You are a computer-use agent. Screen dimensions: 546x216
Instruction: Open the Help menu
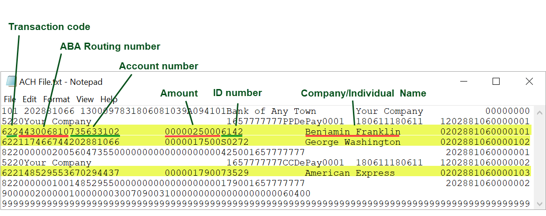(109, 99)
